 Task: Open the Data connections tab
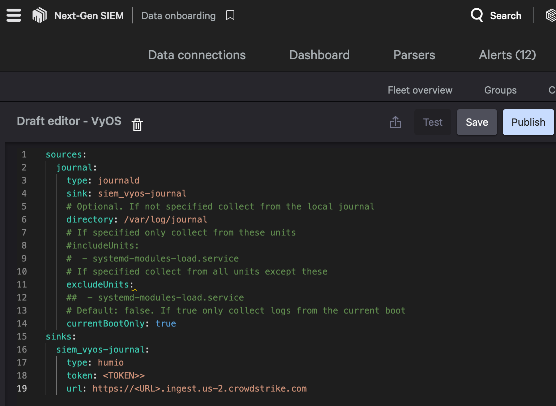pyautogui.click(x=197, y=55)
